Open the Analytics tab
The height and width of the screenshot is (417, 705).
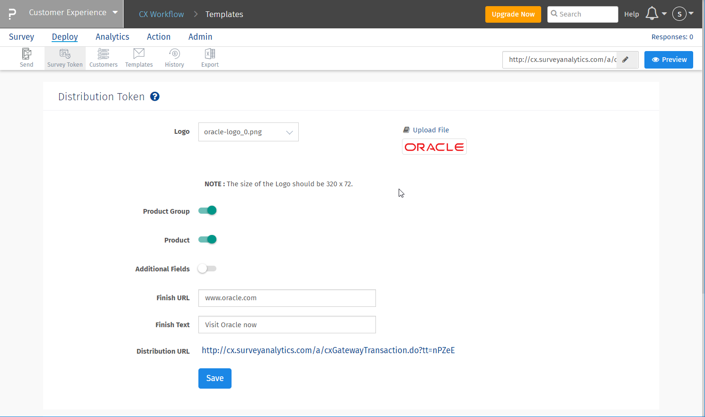click(112, 37)
